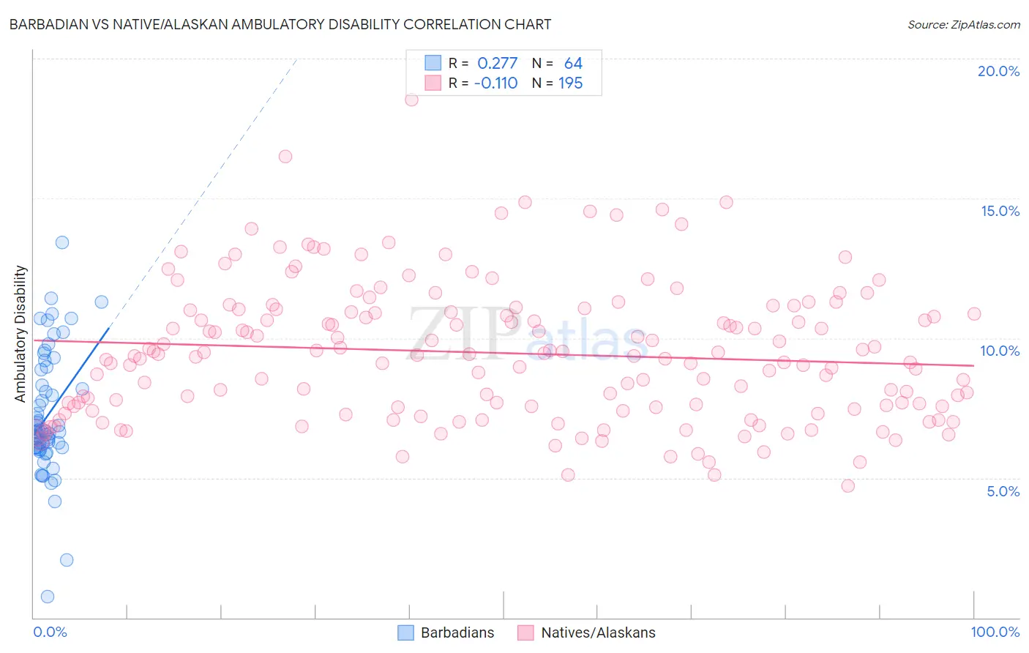Click the blue swatch beside R = 0.277
The height and width of the screenshot is (653, 1029).
click(433, 63)
